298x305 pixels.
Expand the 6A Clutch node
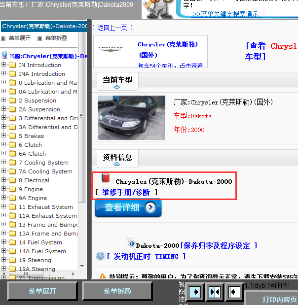click(3, 153)
